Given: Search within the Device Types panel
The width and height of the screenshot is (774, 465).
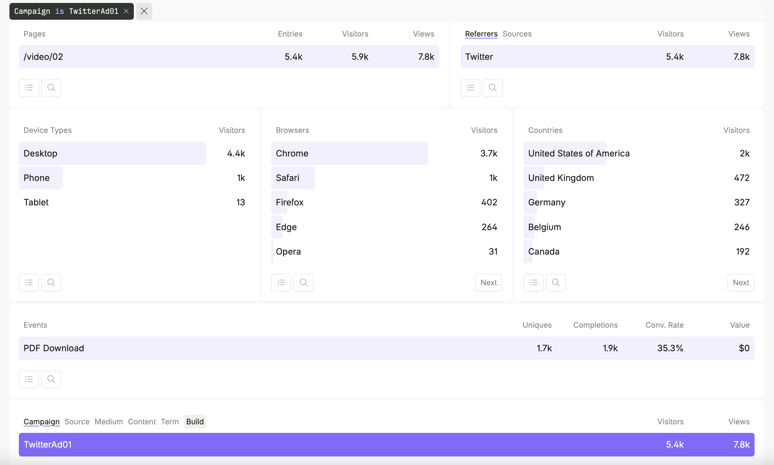Looking at the screenshot, I should coord(51,282).
